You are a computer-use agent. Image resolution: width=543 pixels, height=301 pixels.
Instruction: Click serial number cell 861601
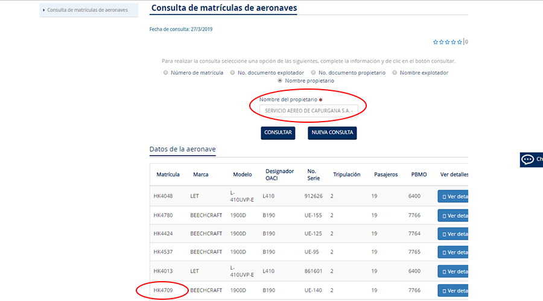313,271
